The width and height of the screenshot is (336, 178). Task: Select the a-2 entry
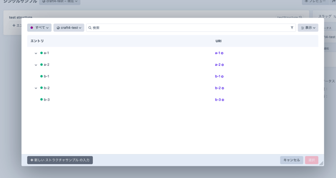pos(47,65)
